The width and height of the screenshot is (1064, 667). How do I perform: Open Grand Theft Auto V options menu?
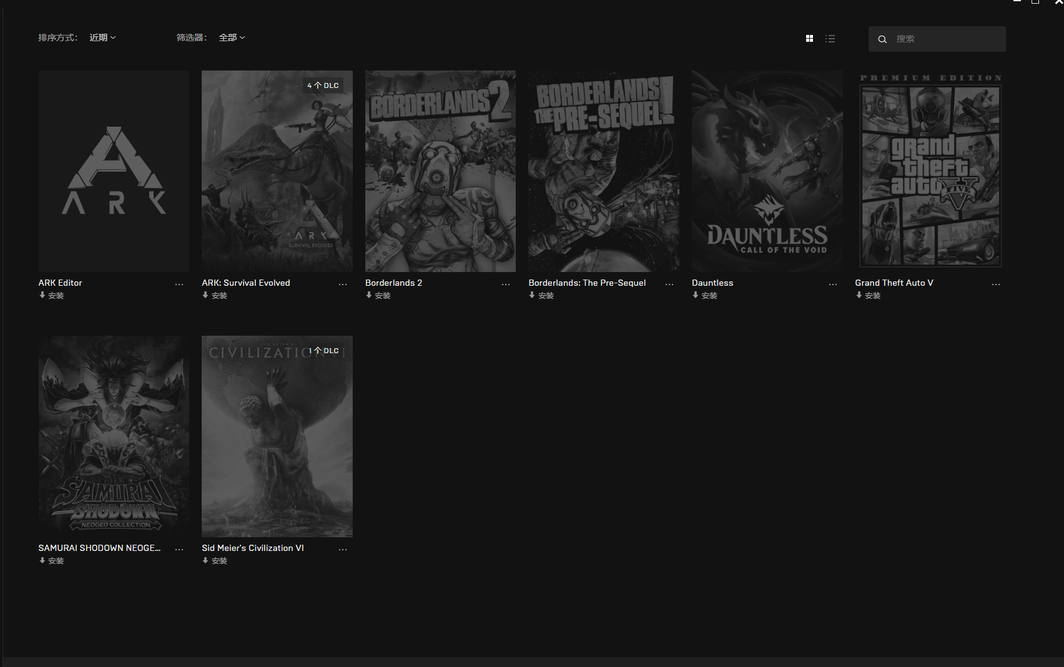coord(996,284)
